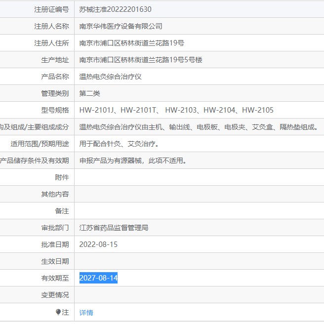Click the 产品名称 label
The height and width of the screenshot is (324, 324).
(x=55, y=77)
